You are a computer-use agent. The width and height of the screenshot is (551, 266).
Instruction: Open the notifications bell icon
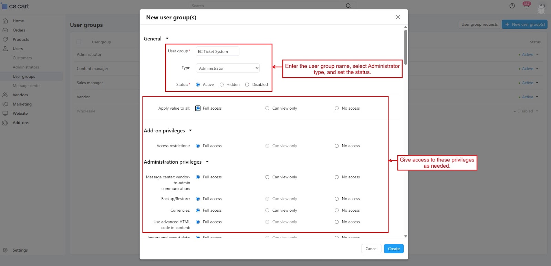526,6
